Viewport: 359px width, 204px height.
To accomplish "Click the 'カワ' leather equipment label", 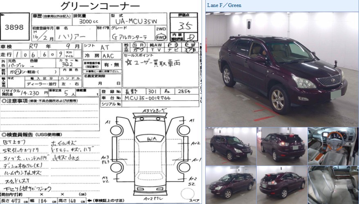I will click(x=139, y=50).
